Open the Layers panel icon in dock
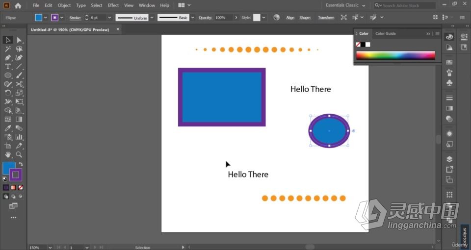The width and height of the screenshot is (471, 250). click(x=449, y=159)
